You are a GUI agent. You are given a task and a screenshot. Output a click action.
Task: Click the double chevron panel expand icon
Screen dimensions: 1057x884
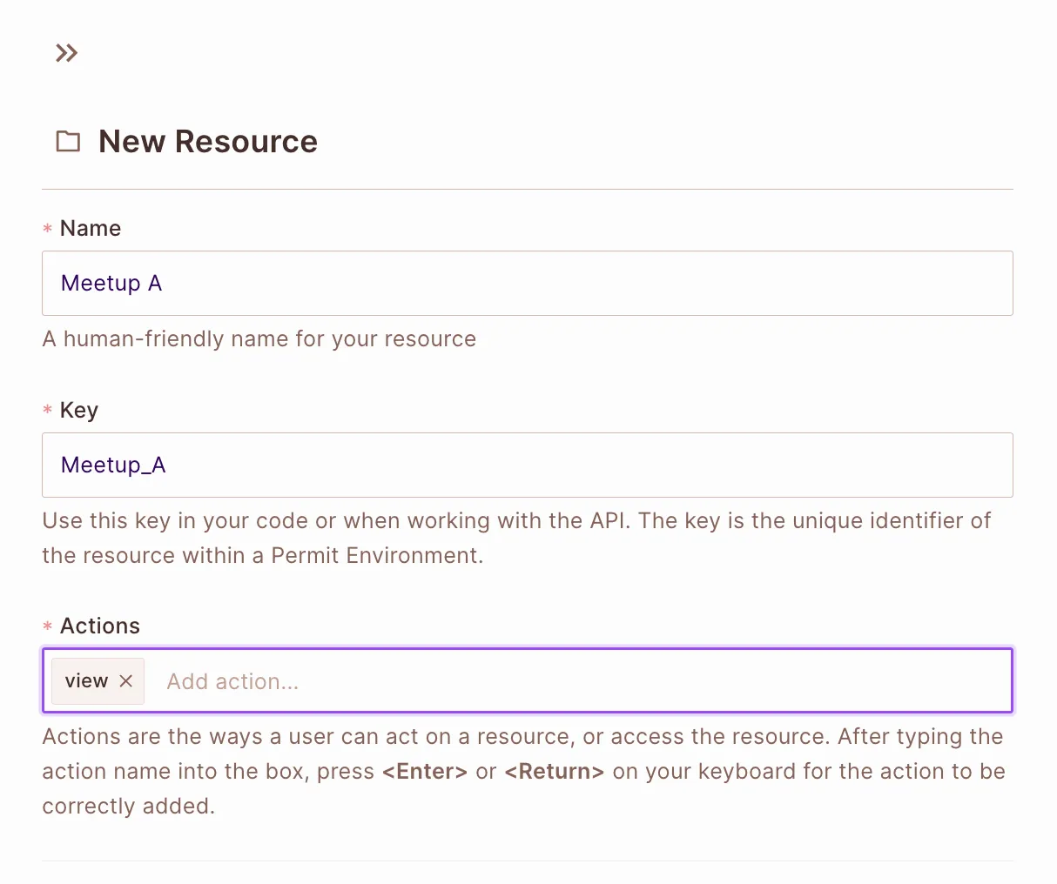tap(66, 54)
